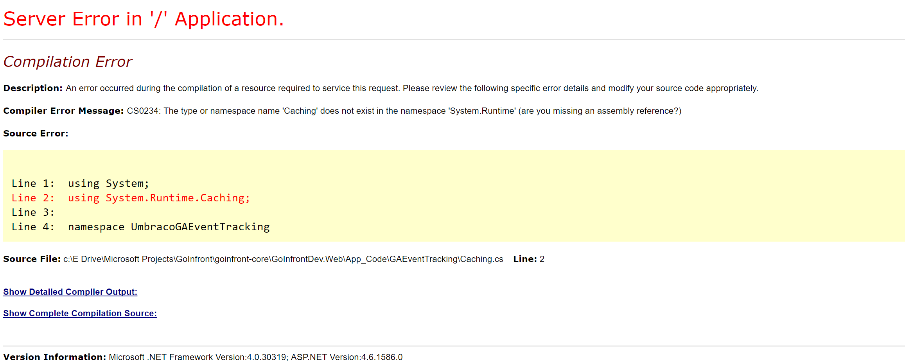Click the Version Information label

[54, 357]
